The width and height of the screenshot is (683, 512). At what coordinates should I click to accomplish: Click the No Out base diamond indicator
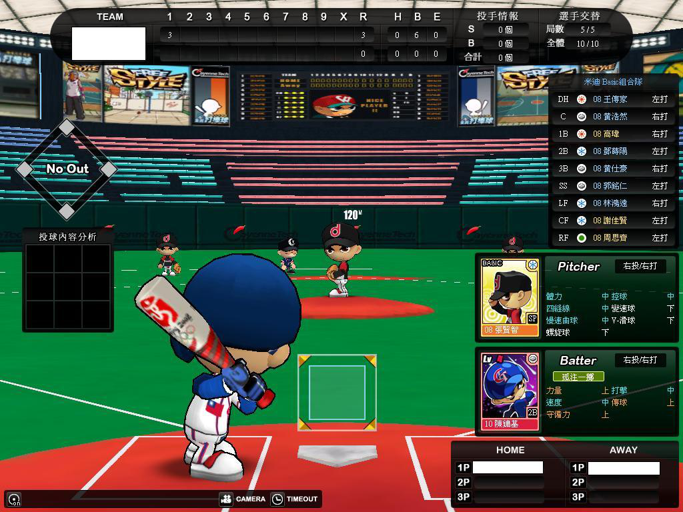click(67, 169)
